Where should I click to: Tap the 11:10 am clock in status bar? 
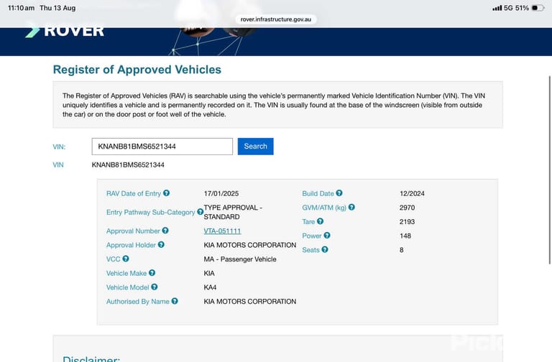21,8
